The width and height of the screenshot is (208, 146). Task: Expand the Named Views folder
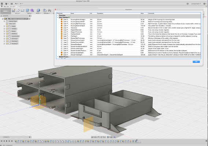coord(4,21)
